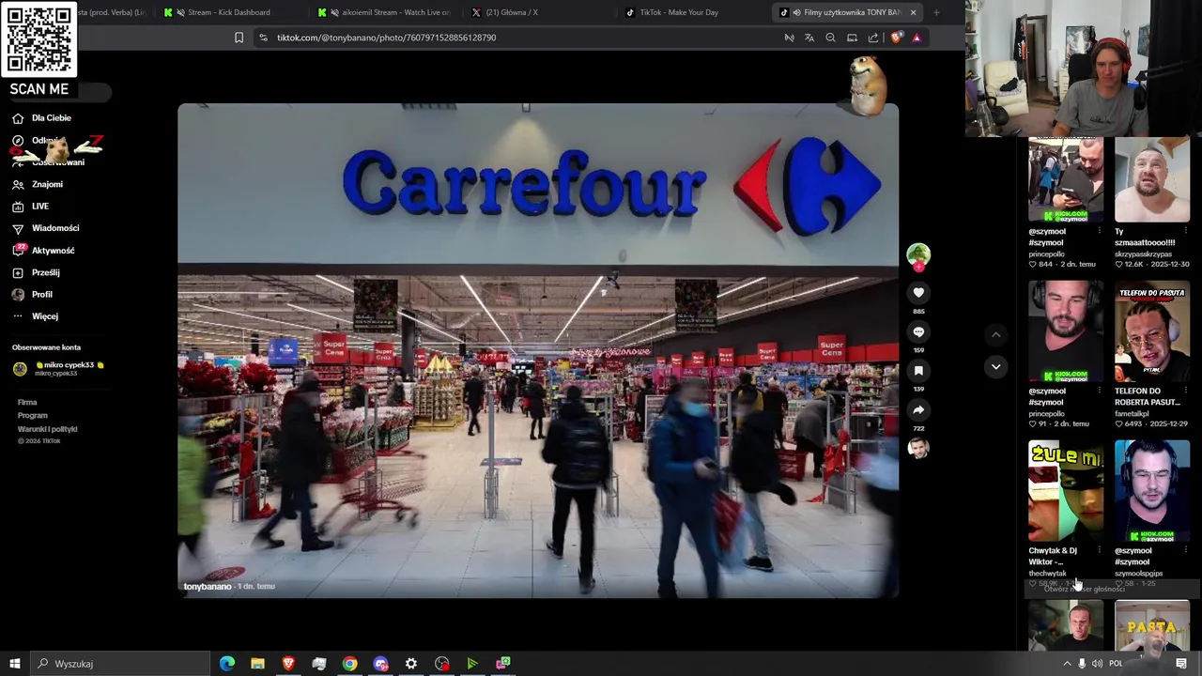The height and width of the screenshot is (676, 1202).
Task: Launch Microsoft Edge from the taskbar
Action: click(227, 664)
